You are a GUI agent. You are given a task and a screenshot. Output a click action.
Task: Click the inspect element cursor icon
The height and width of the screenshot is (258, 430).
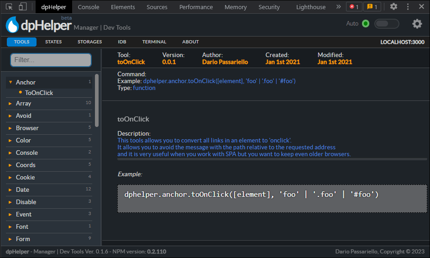click(x=9, y=7)
